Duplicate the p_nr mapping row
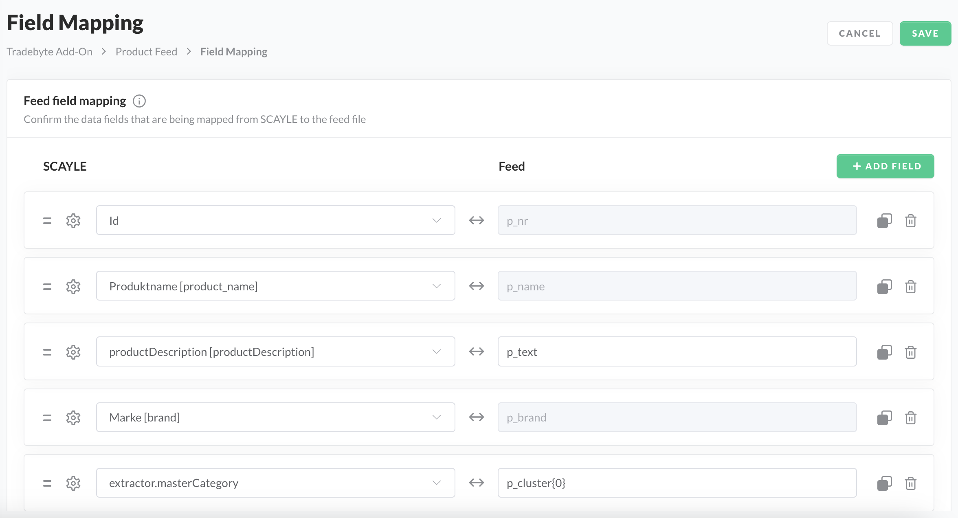Viewport: 958px width, 518px height. coord(884,221)
